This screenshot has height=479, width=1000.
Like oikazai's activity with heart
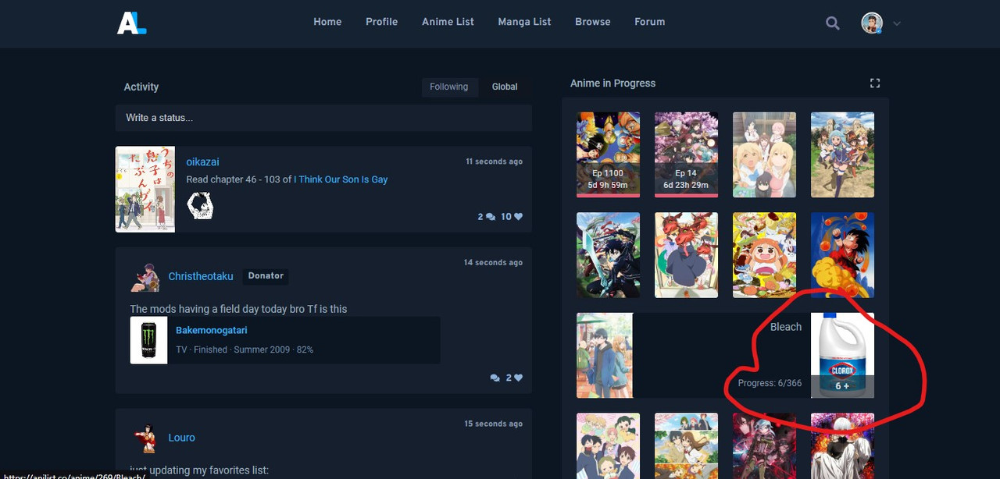coord(512,217)
